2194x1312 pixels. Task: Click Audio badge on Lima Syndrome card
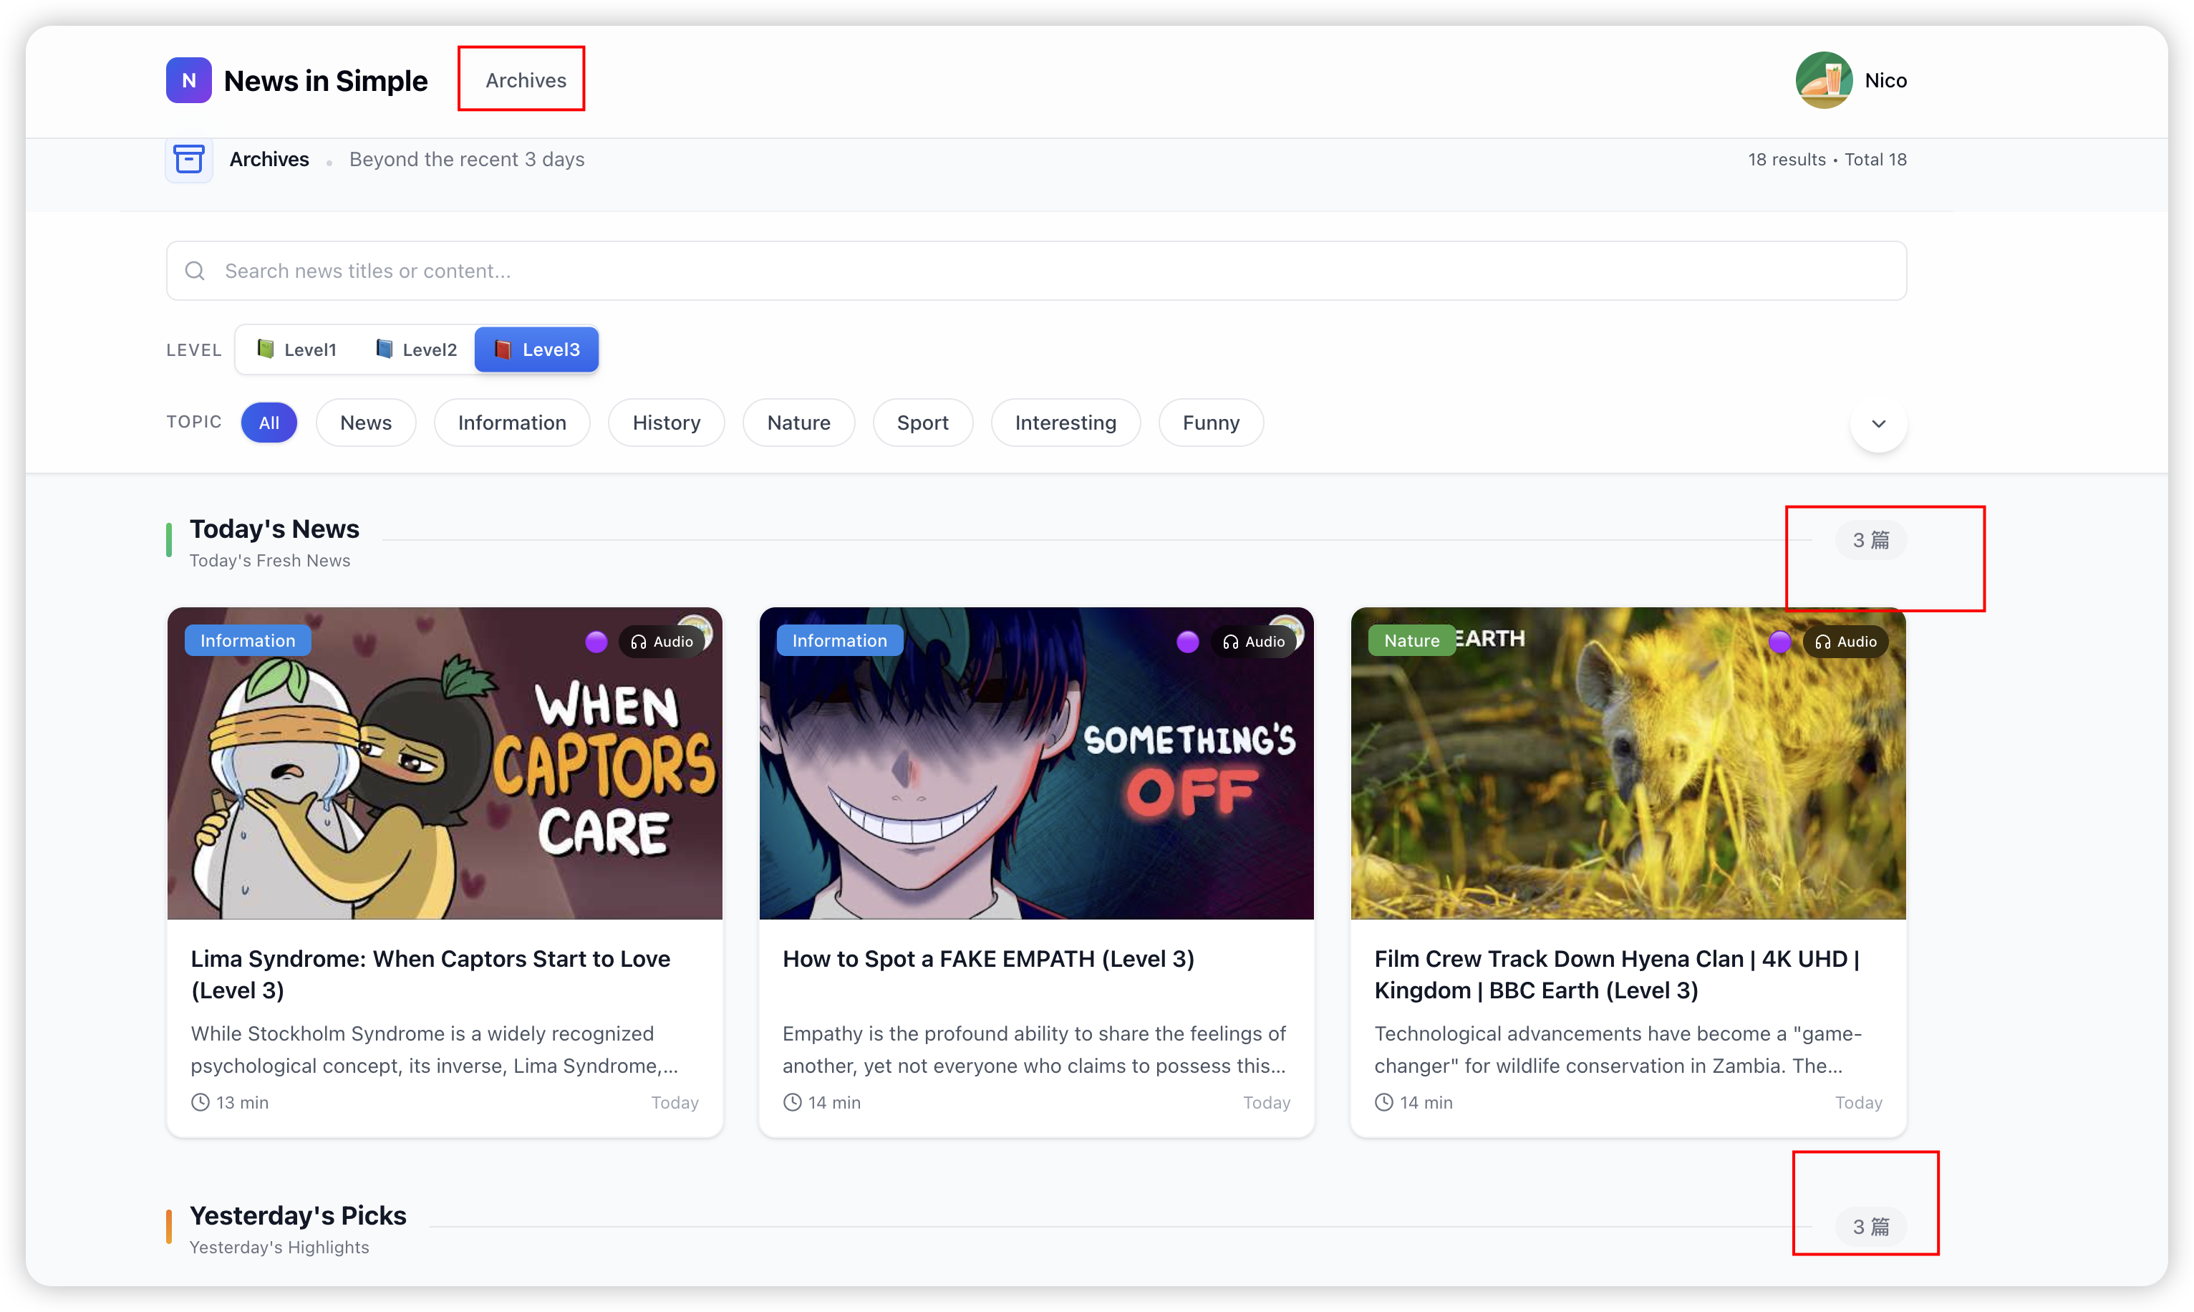[x=662, y=642]
